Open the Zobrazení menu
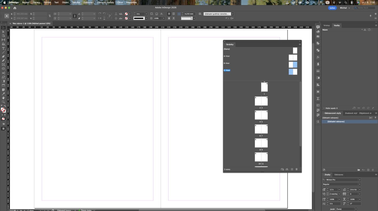 [x=89, y=2]
